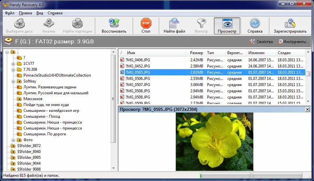
Task: Click the 1CV77 folder icon
Action: [19, 64]
